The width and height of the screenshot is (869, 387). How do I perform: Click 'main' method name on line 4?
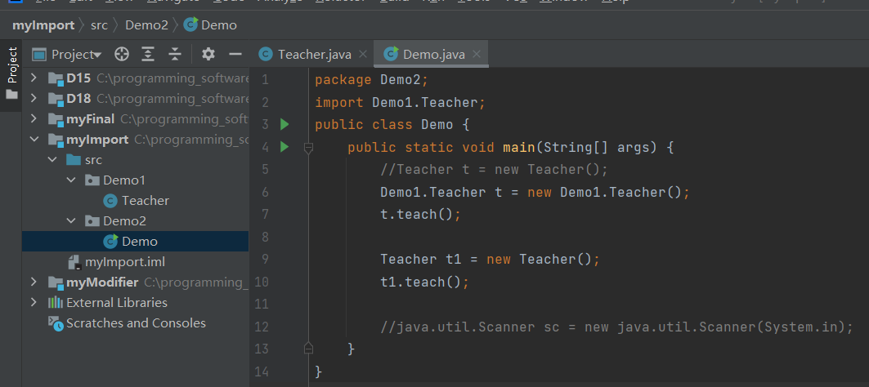[x=518, y=147]
